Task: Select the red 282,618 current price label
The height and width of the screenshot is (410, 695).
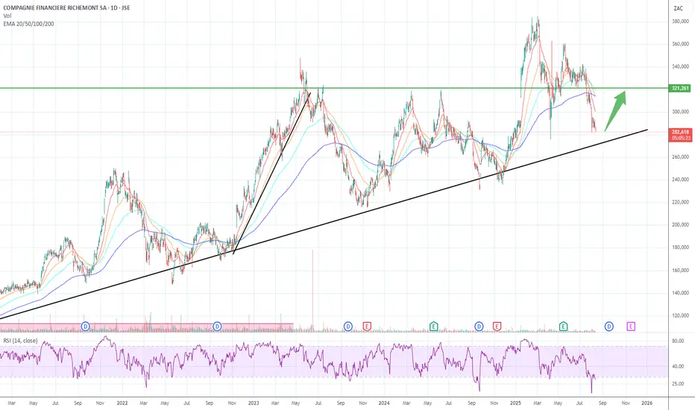Action: [x=680, y=132]
